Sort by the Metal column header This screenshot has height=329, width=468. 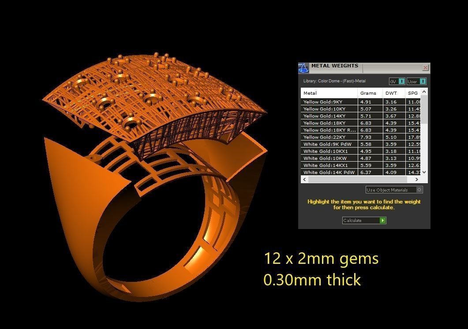coord(329,93)
